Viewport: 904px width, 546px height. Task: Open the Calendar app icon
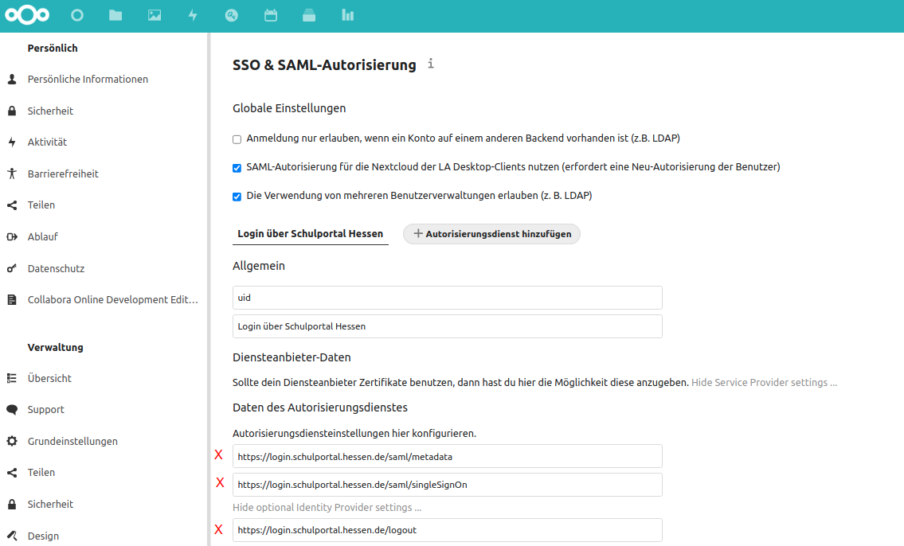point(270,16)
